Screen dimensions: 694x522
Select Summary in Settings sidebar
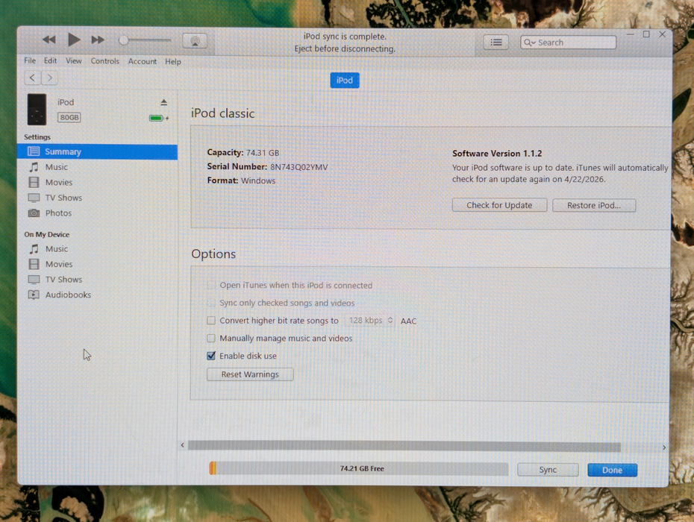97,151
